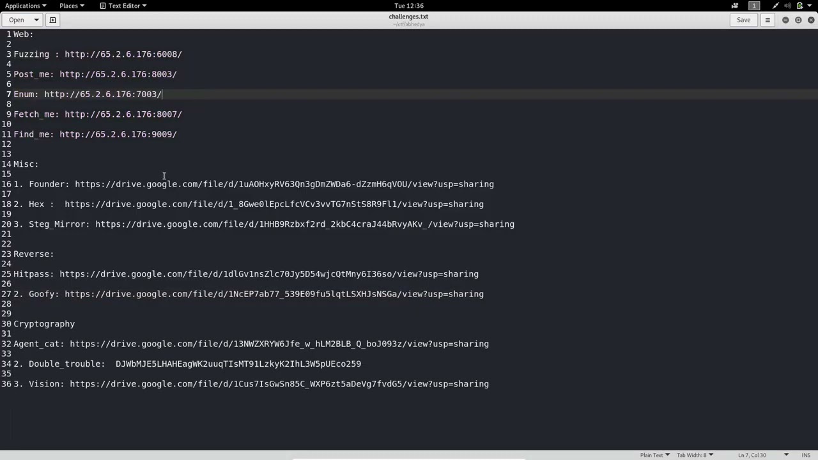Place cursor on the Web: heading

(24, 34)
